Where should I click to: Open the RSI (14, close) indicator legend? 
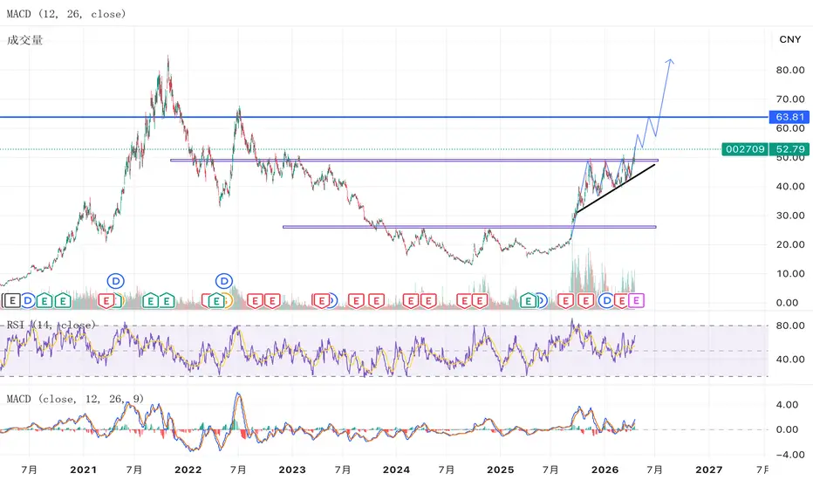[x=51, y=325]
